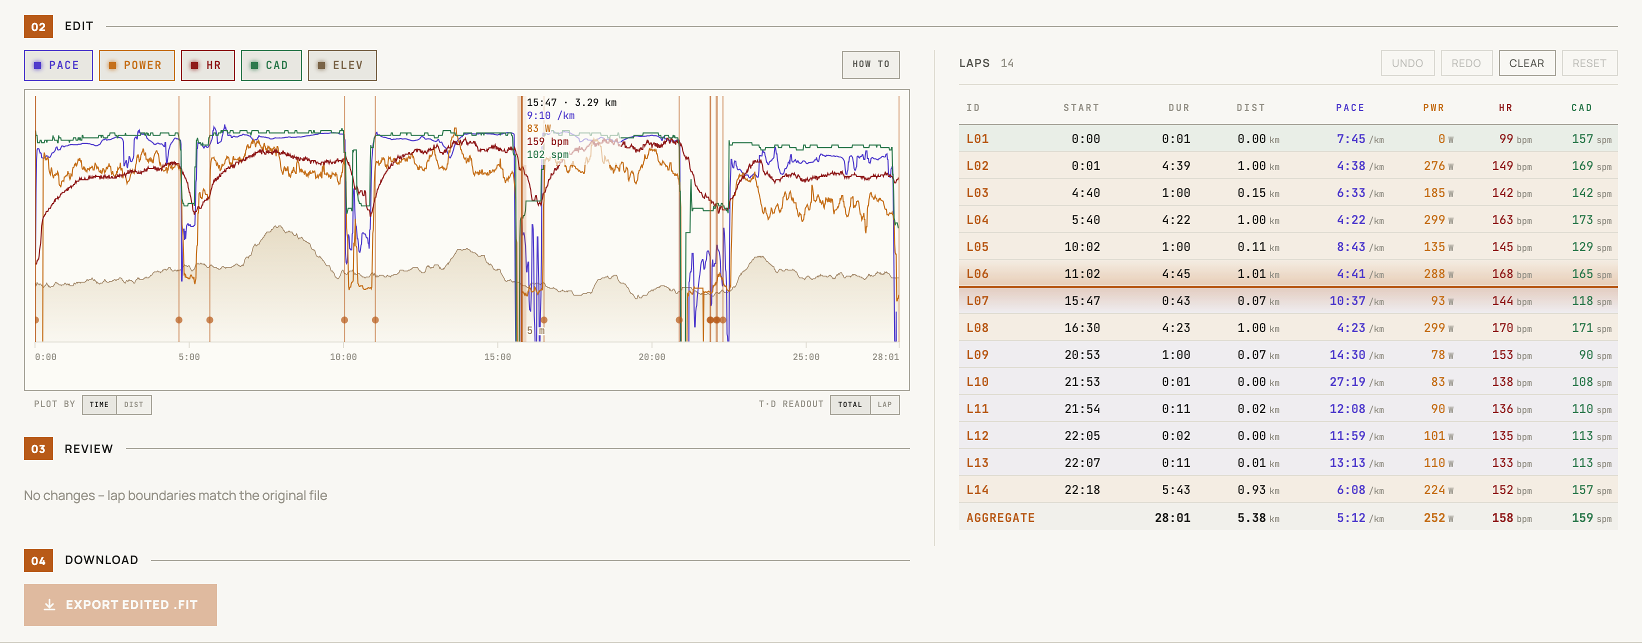Export the edited .FIT file

click(120, 604)
